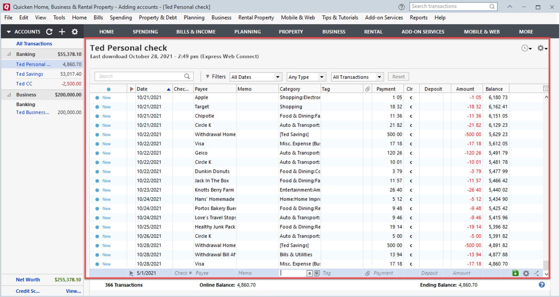Collapse the Banking accounts group
The height and width of the screenshot is (297, 560).
[9, 54]
